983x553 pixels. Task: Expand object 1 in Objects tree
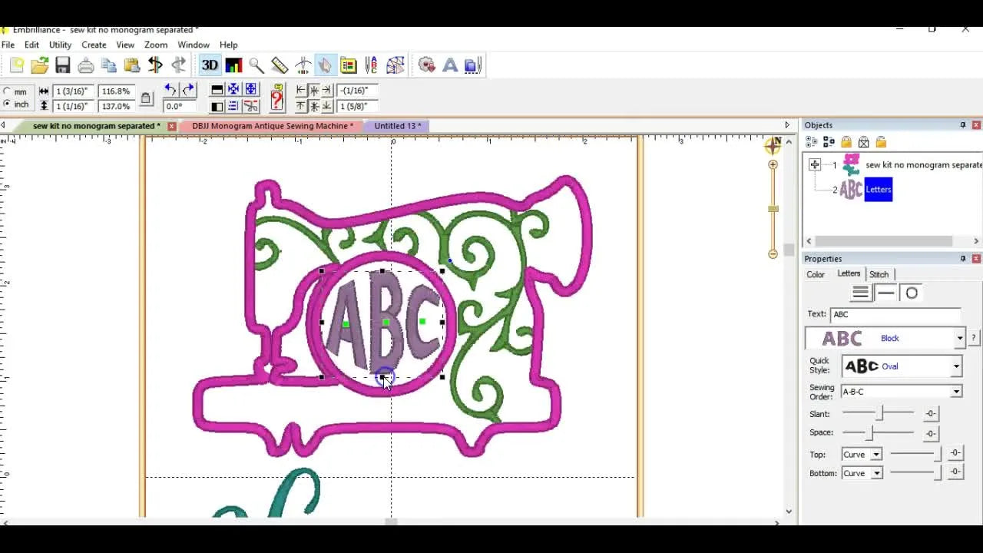pyautogui.click(x=815, y=164)
